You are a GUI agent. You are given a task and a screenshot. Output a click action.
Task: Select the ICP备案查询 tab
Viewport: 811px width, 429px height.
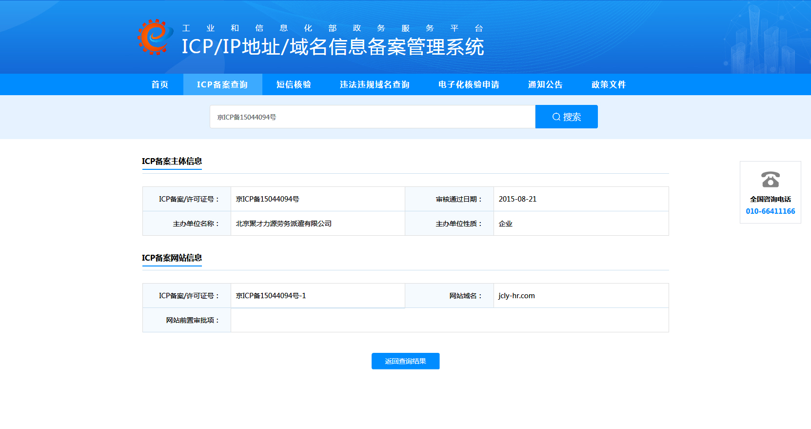pos(222,84)
